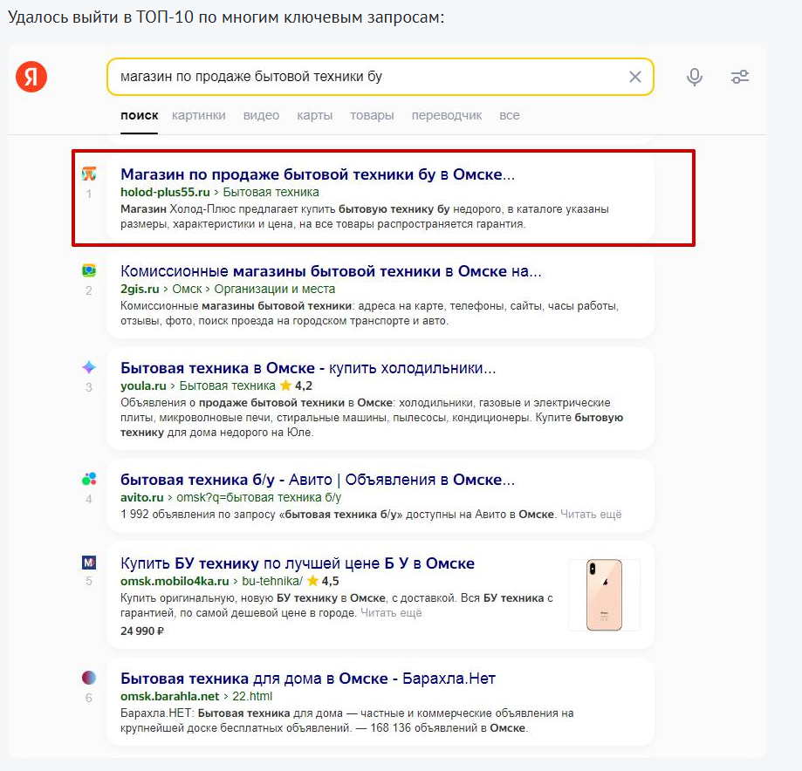Activate voice search microphone icon

(x=695, y=77)
